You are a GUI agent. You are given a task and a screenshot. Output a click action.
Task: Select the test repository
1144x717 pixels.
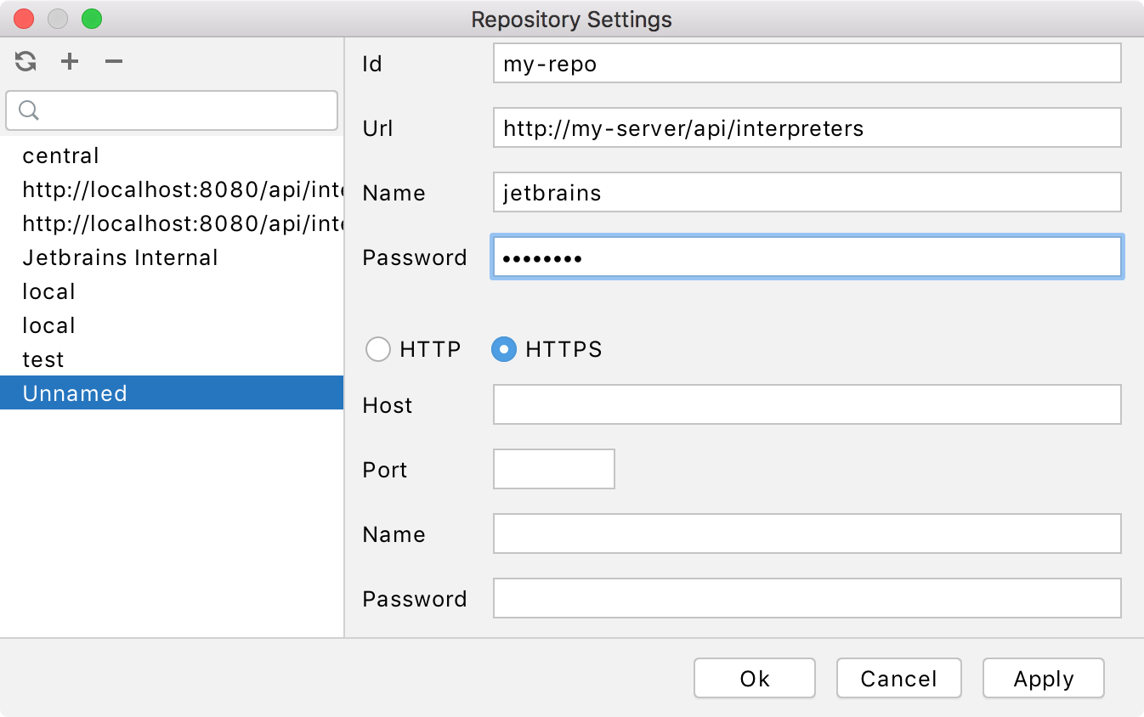[x=42, y=359]
